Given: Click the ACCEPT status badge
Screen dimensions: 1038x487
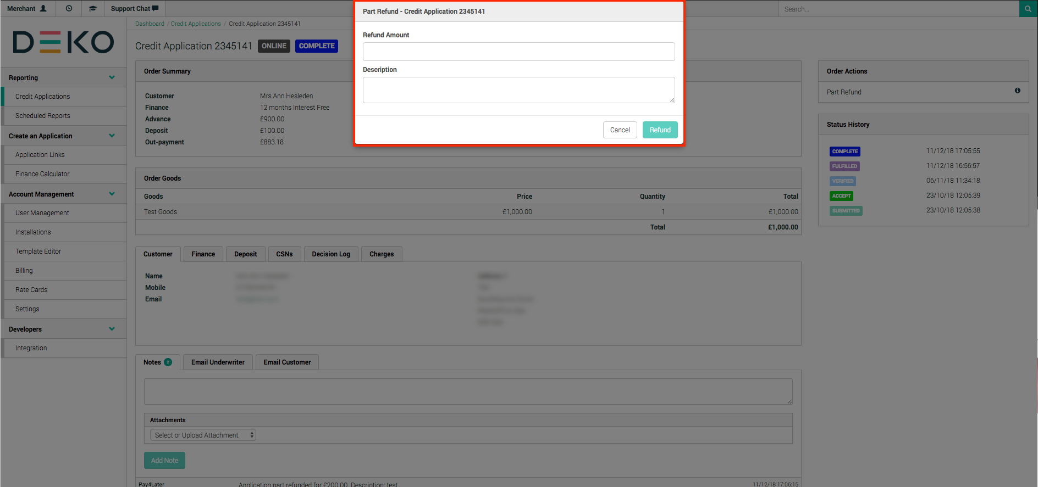Looking at the screenshot, I should pos(841,196).
